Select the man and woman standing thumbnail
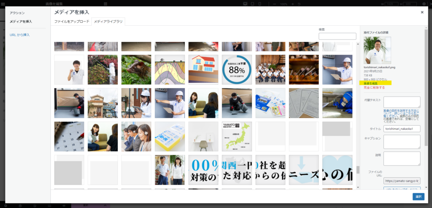 170,170
